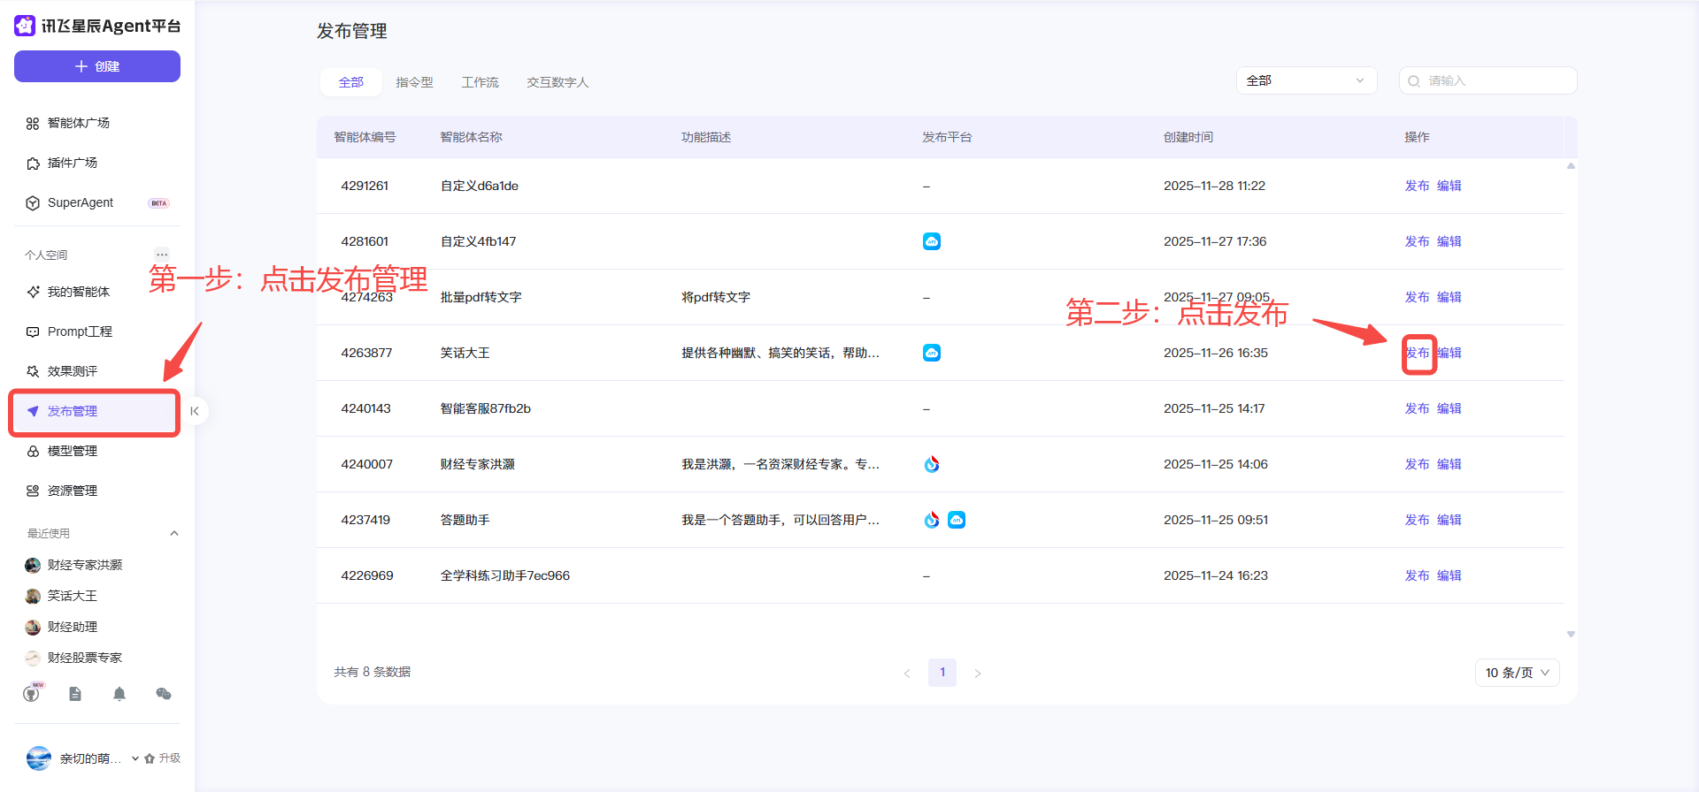Focus the search input field
The image size is (1699, 792).
coord(1497,80)
